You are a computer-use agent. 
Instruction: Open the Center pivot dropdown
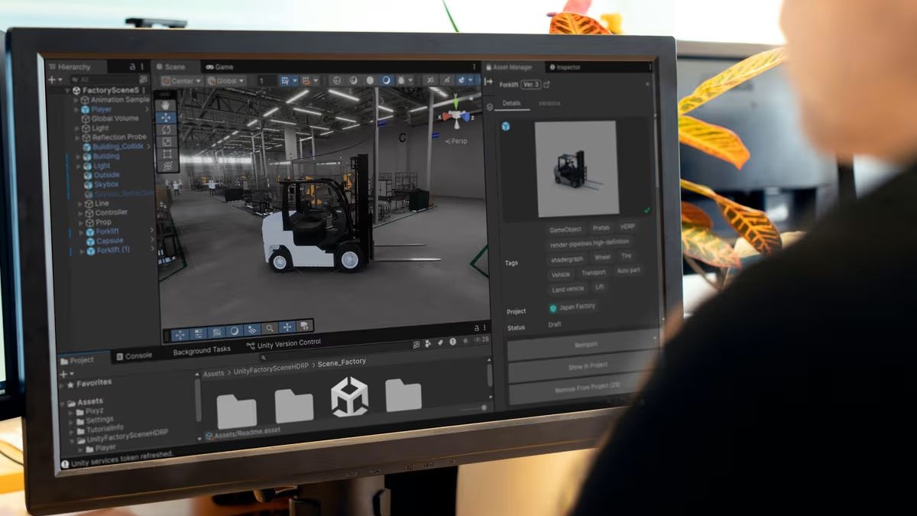pyautogui.click(x=181, y=81)
